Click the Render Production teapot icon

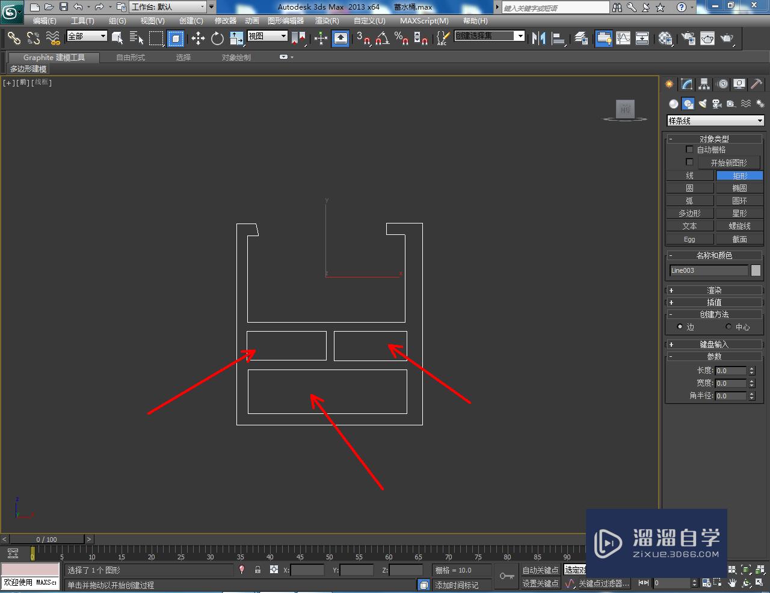coord(727,38)
